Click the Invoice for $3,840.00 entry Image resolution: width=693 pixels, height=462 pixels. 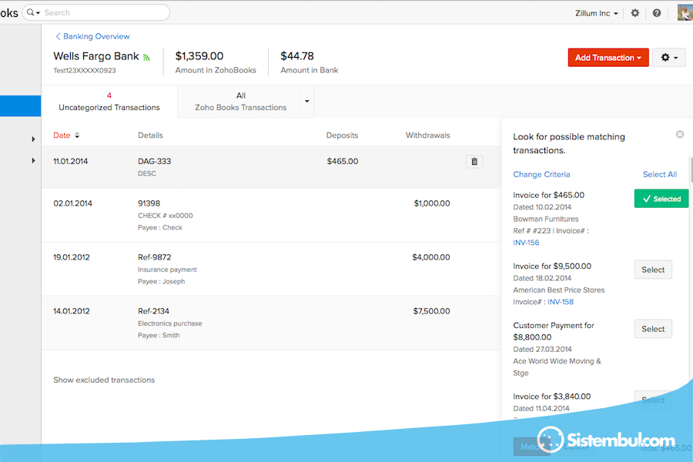point(551,397)
